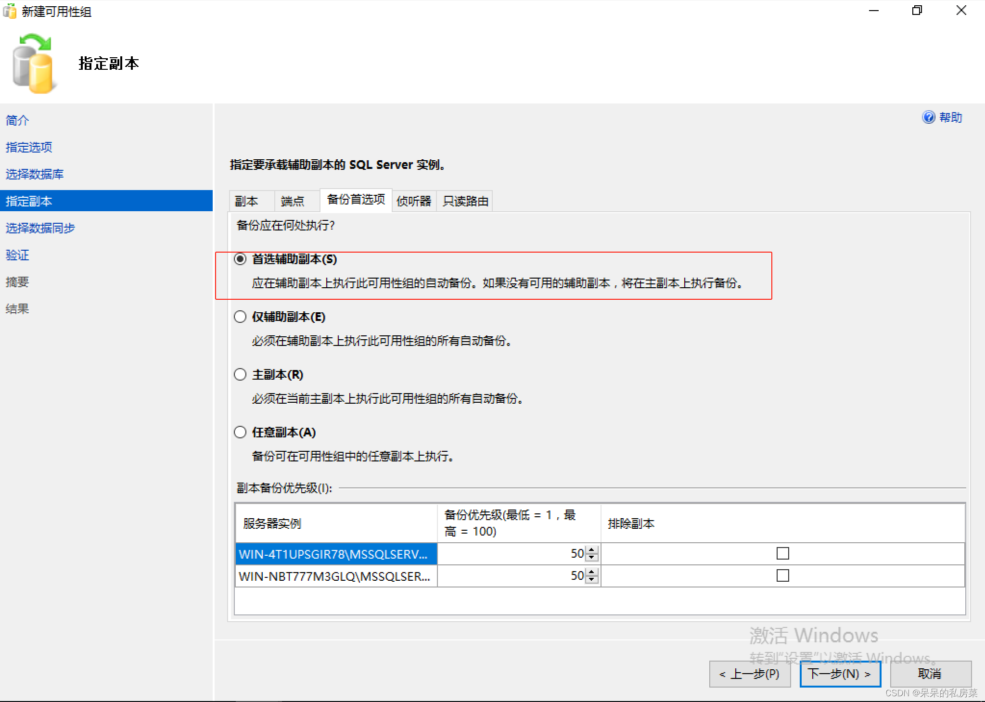Click the 排除副本 column header
Image resolution: width=985 pixels, height=702 pixels.
pyautogui.click(x=783, y=523)
